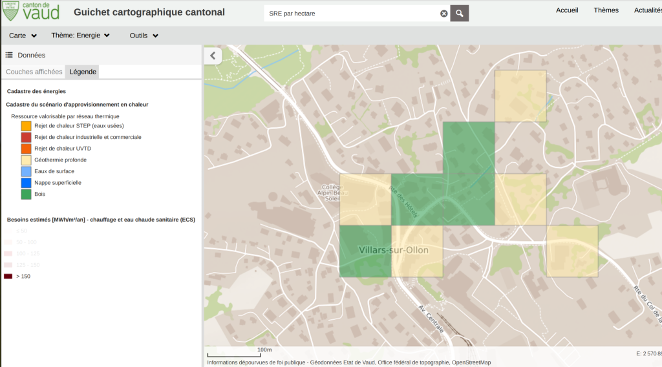Click the search magnifier button
This screenshot has width=662, height=367.
pos(460,13)
